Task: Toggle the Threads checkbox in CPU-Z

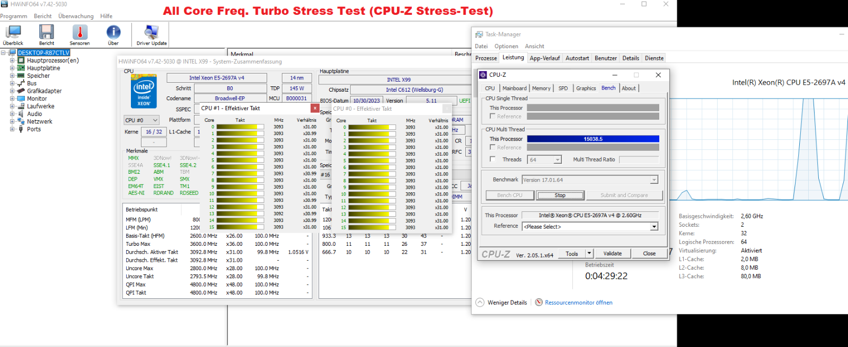Action: coord(493,159)
